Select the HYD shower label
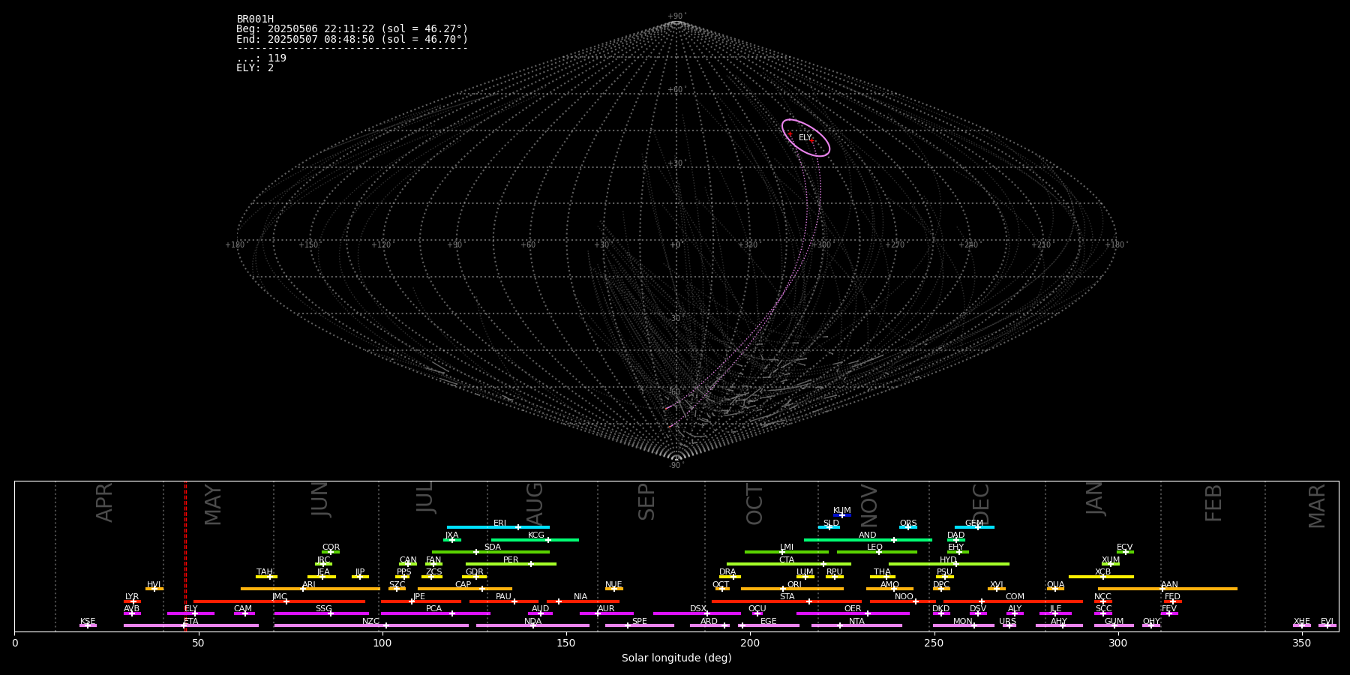This screenshot has width=1350, height=675. pyautogui.click(x=948, y=559)
